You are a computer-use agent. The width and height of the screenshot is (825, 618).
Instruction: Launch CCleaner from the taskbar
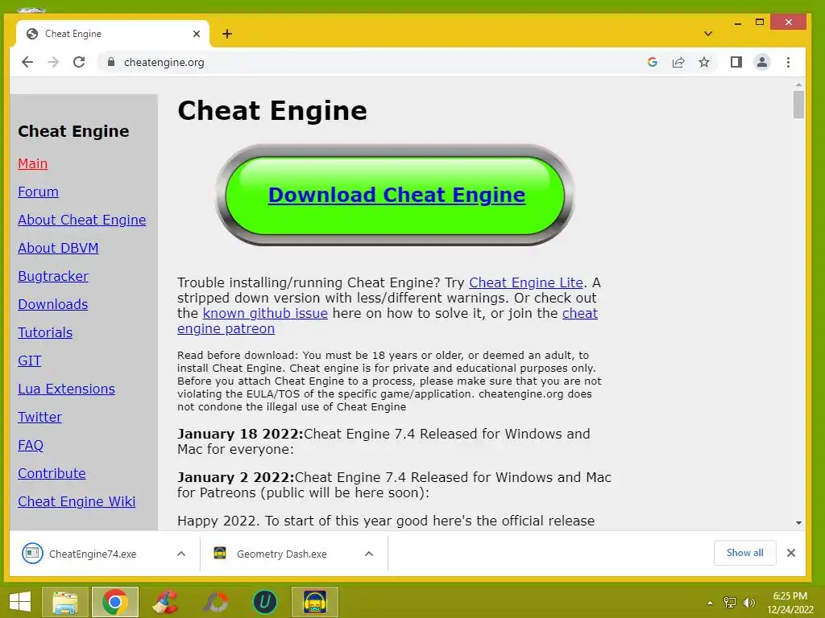[x=164, y=602]
